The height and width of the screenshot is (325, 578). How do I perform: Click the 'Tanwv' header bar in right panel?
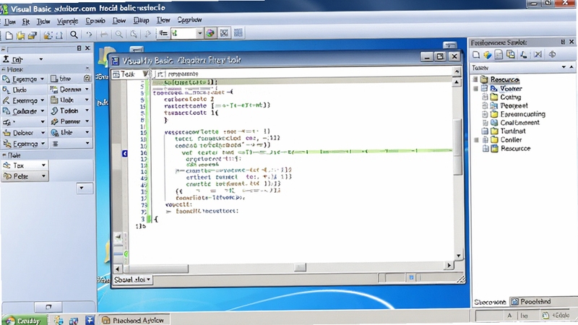pyautogui.click(x=523, y=67)
